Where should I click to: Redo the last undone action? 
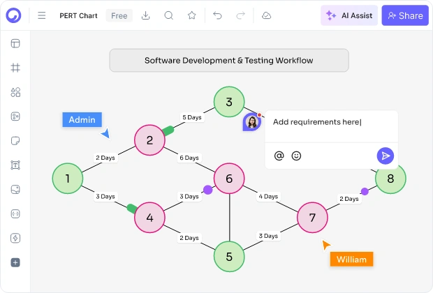pyautogui.click(x=240, y=15)
